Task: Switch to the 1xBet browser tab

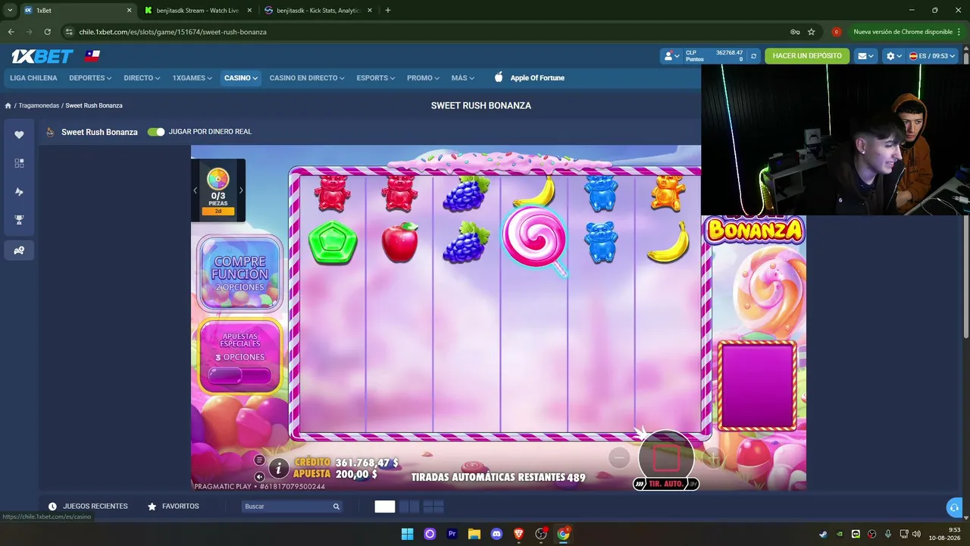Action: point(77,11)
